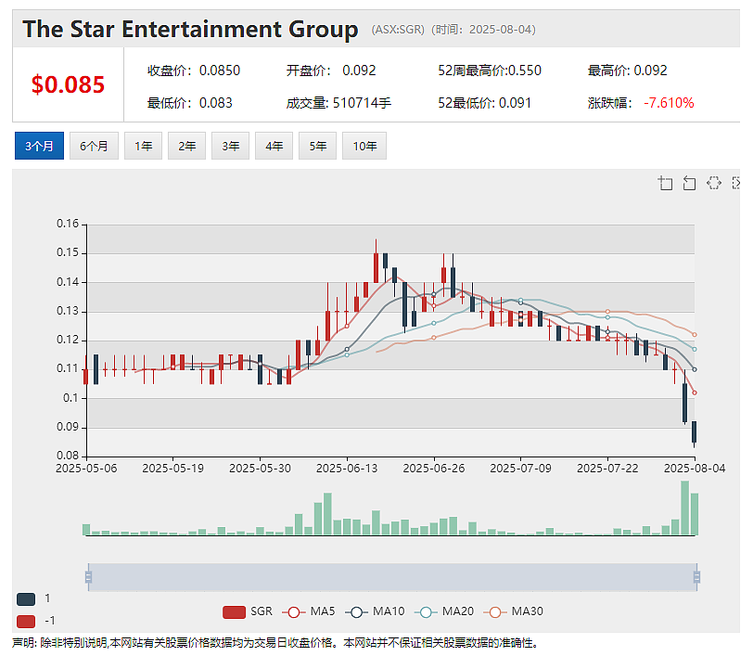The width and height of the screenshot is (753, 656).
Task: Click the 0.16 y-axis label
Action: (x=68, y=224)
